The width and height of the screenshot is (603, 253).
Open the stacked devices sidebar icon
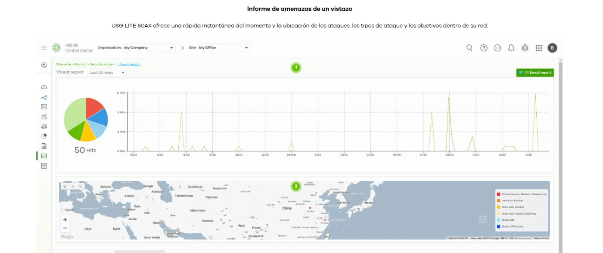click(x=44, y=107)
